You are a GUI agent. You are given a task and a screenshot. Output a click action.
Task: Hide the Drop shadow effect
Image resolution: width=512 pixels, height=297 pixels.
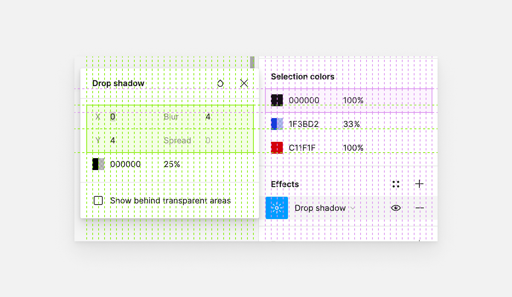[396, 208]
